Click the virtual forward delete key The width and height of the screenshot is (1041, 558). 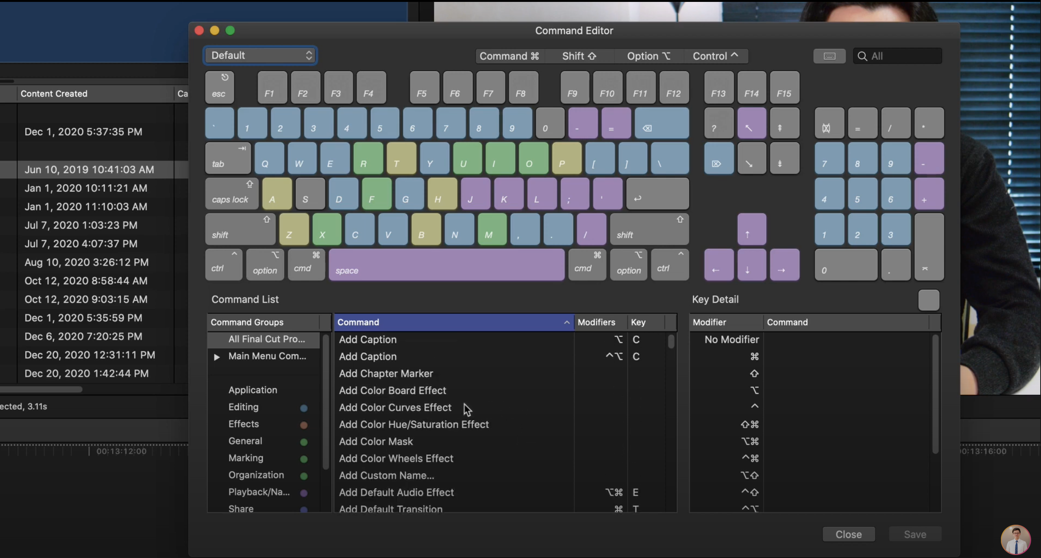pos(718,159)
